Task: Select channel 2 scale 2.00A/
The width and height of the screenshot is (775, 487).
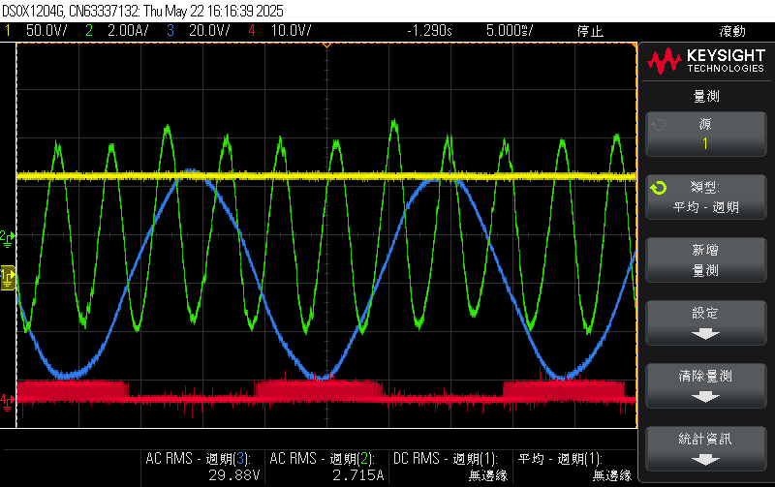Action: click(128, 31)
